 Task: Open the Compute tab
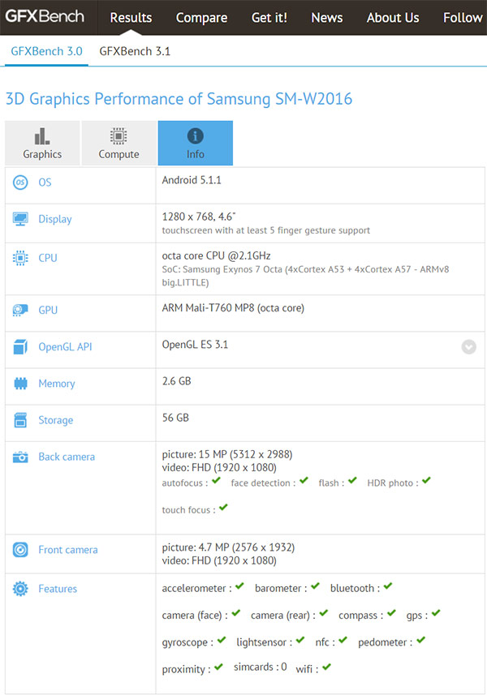coord(119,144)
